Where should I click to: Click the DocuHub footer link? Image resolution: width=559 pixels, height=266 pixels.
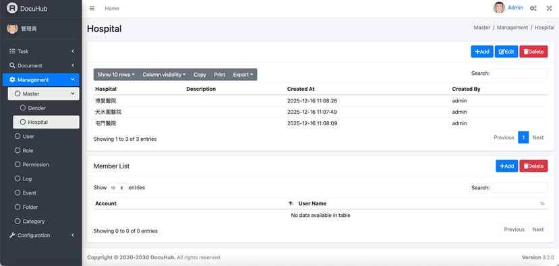click(163, 257)
